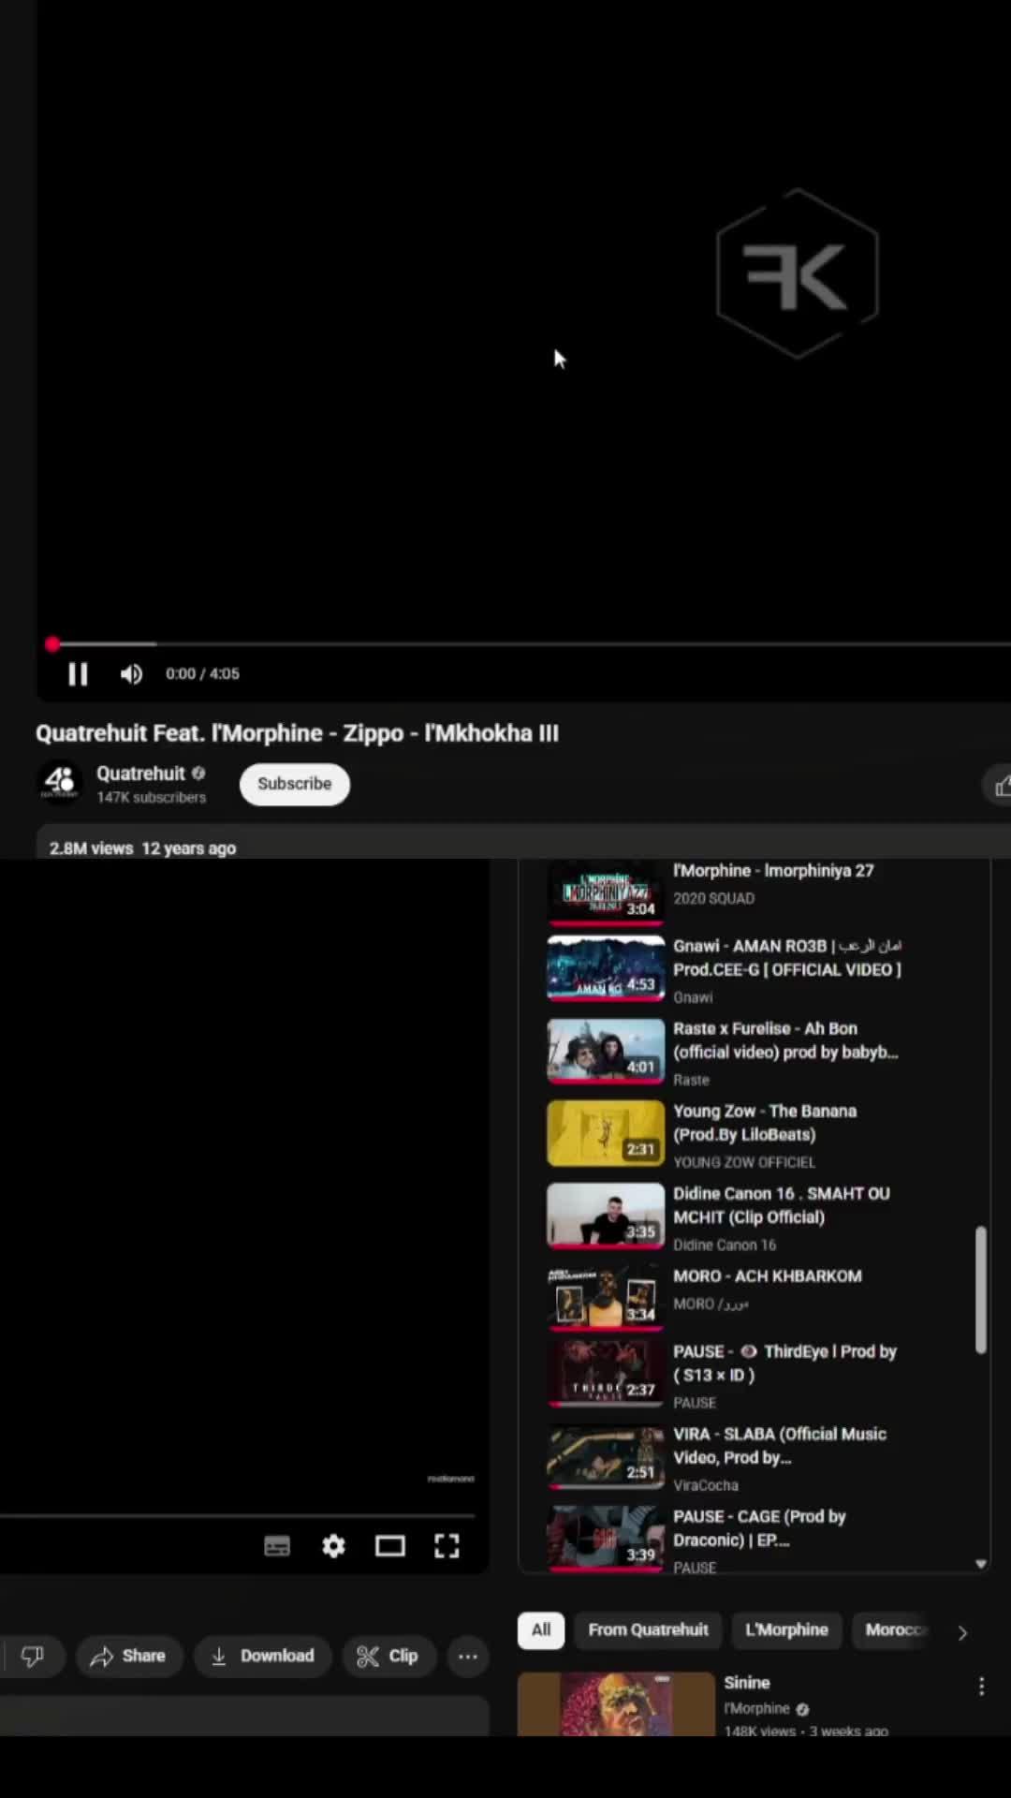The height and width of the screenshot is (1798, 1011).
Task: Show next filter chips with arrow
Action: pos(962,1632)
